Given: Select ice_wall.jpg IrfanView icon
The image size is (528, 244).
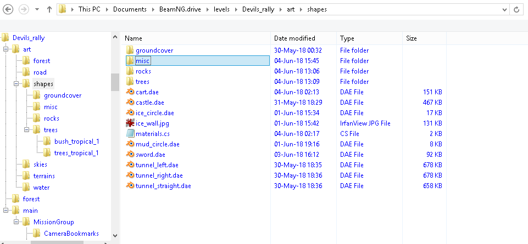Looking at the screenshot, I should tap(130, 123).
